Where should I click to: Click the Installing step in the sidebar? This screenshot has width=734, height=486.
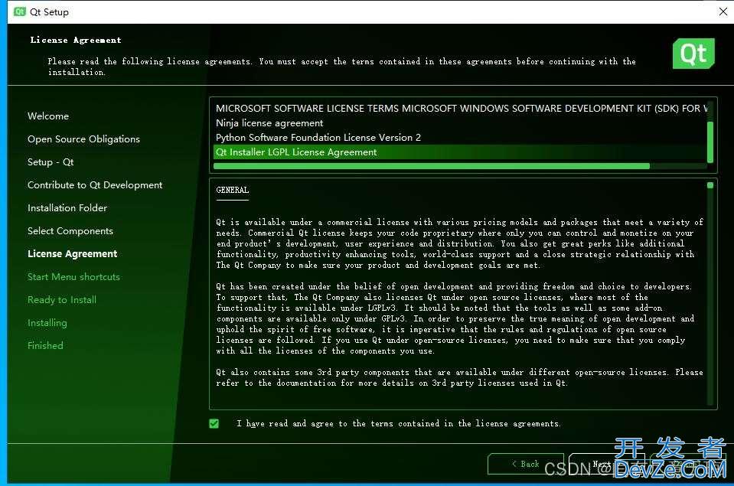click(47, 322)
